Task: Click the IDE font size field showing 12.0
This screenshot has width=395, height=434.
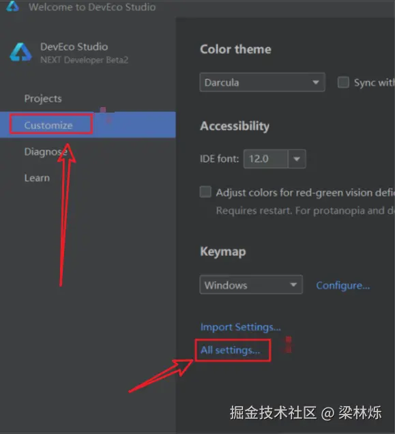Action: click(x=266, y=159)
